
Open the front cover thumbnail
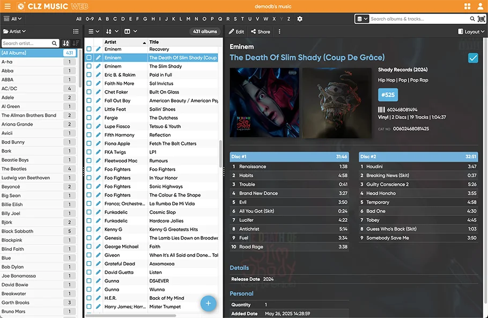264,103
